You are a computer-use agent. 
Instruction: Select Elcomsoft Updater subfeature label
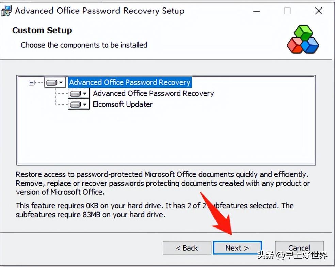[123, 104]
